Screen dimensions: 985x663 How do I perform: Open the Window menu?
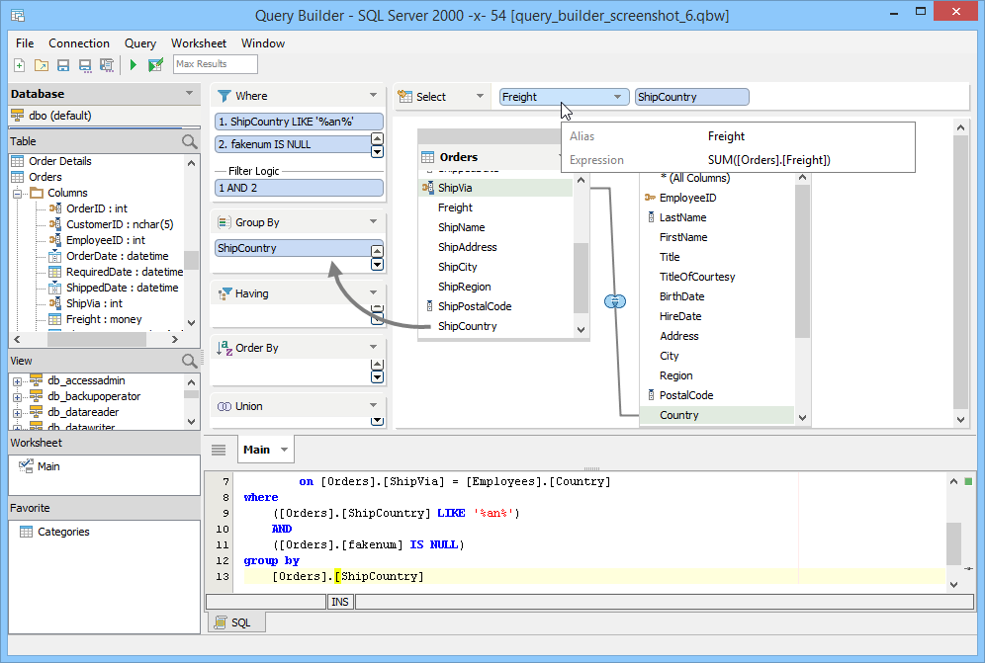click(x=263, y=43)
